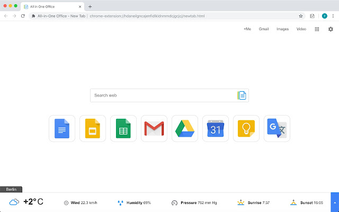Collapse the weather bar with blue arrow
Viewport: 339px width, 212px height.
click(335, 202)
